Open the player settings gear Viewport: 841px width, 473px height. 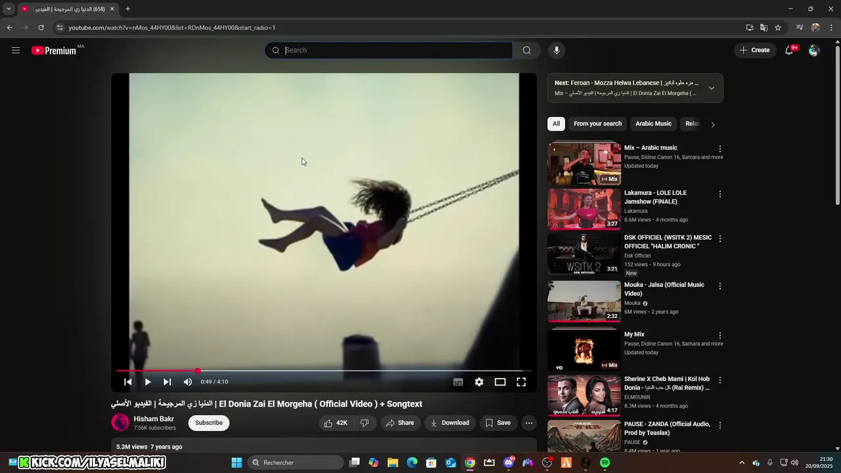(x=479, y=382)
